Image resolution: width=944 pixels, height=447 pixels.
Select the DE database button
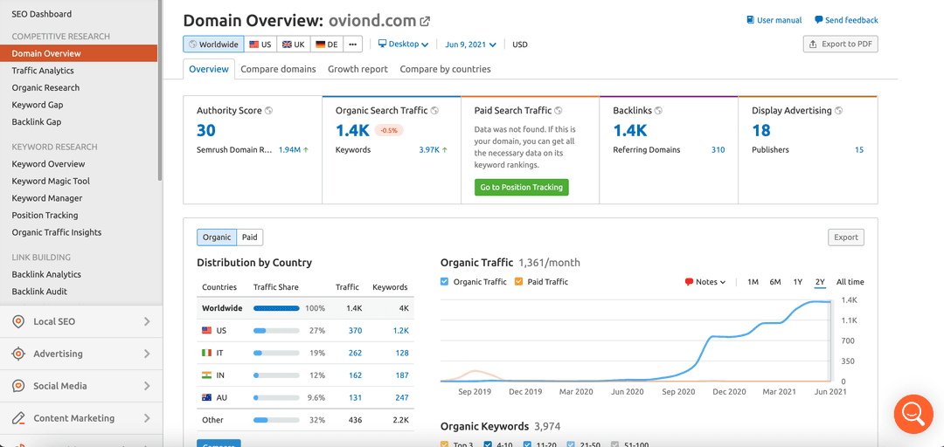point(327,44)
